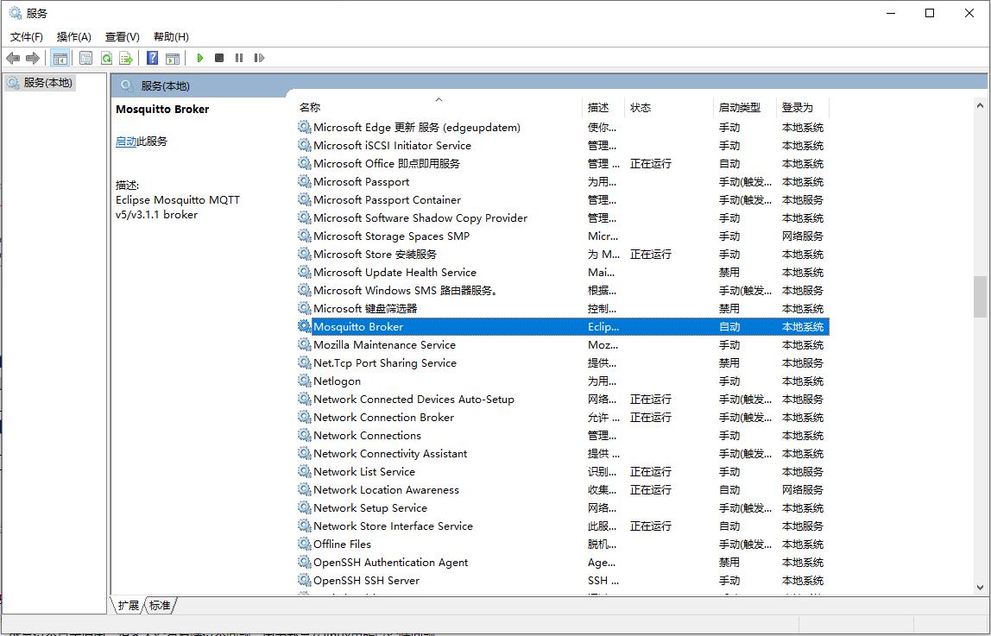Select Microsoft 键盘筛选器 service
This screenshot has width=991, height=636.
[563, 308]
